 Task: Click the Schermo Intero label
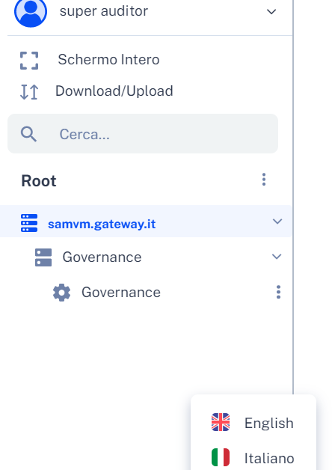click(108, 59)
